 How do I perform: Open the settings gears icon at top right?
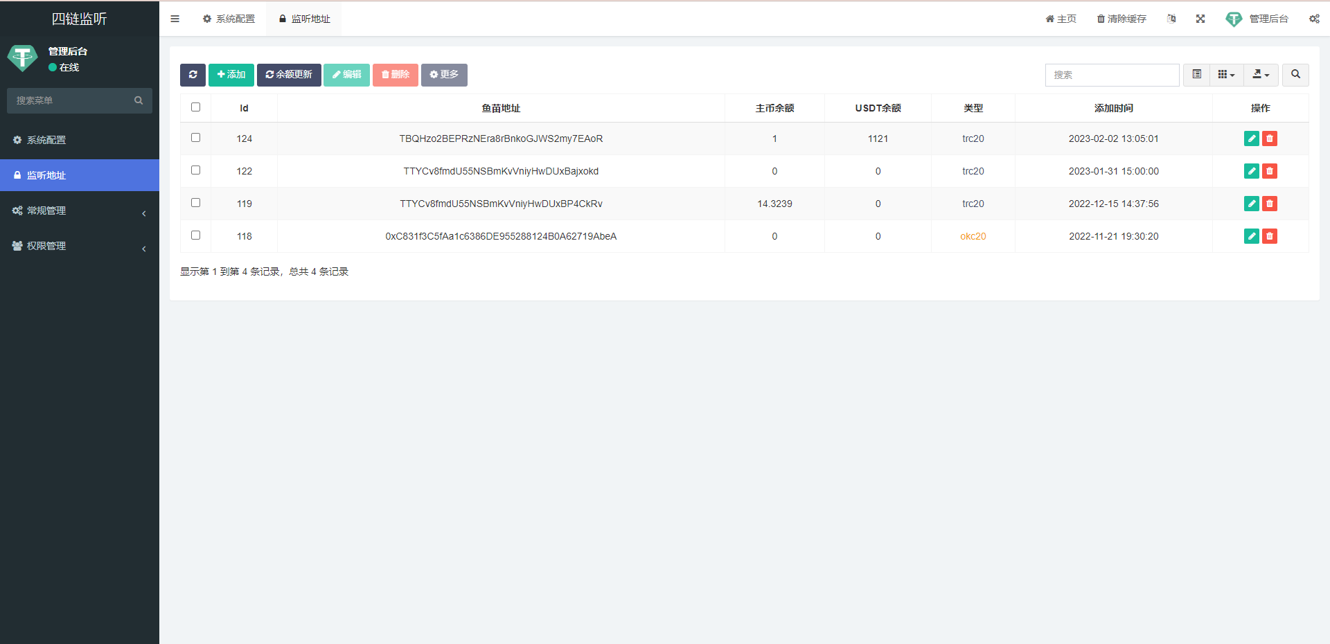click(1314, 19)
